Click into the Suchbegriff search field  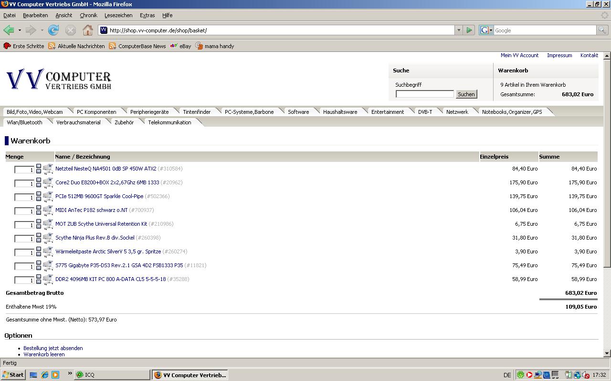tap(425, 94)
